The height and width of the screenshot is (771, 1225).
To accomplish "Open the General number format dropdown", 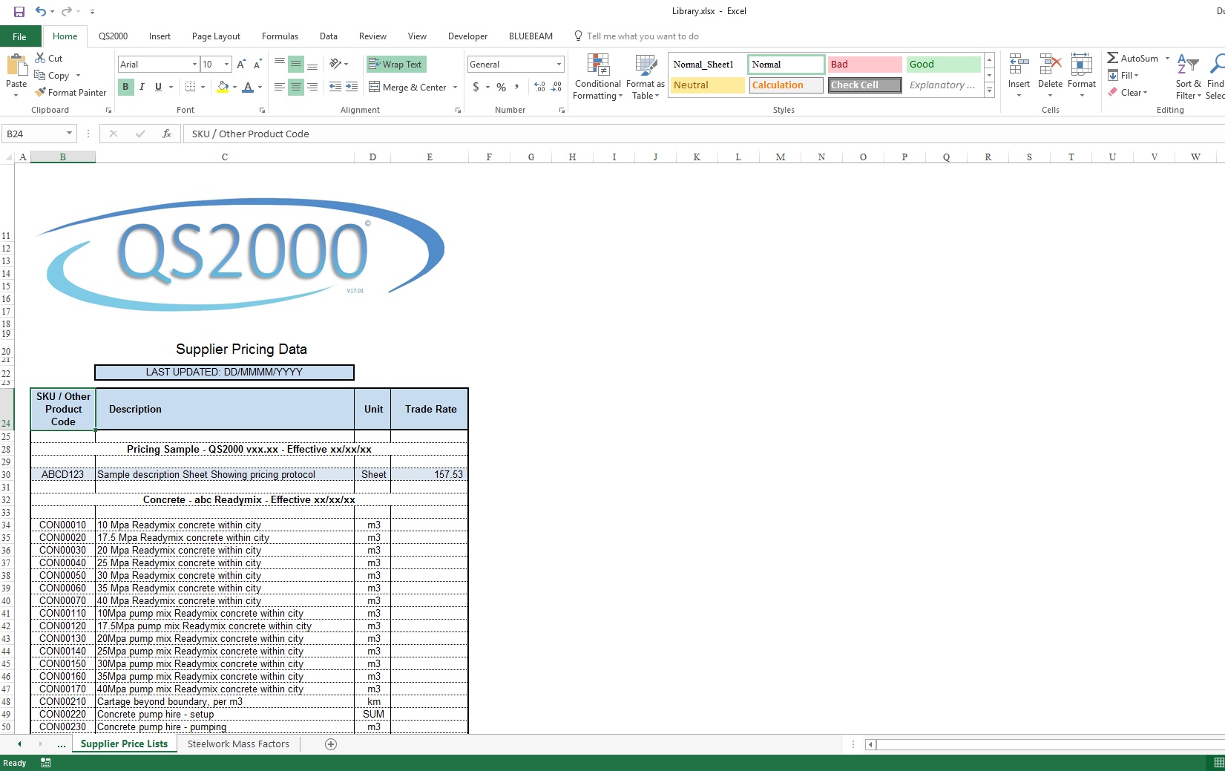I will [x=558, y=64].
